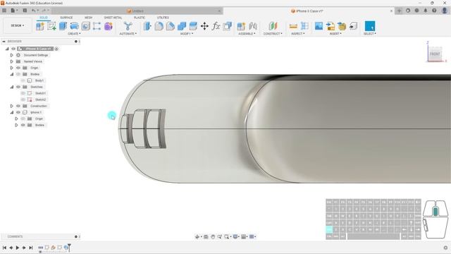Expand the Construction folder

pyautogui.click(x=12, y=106)
